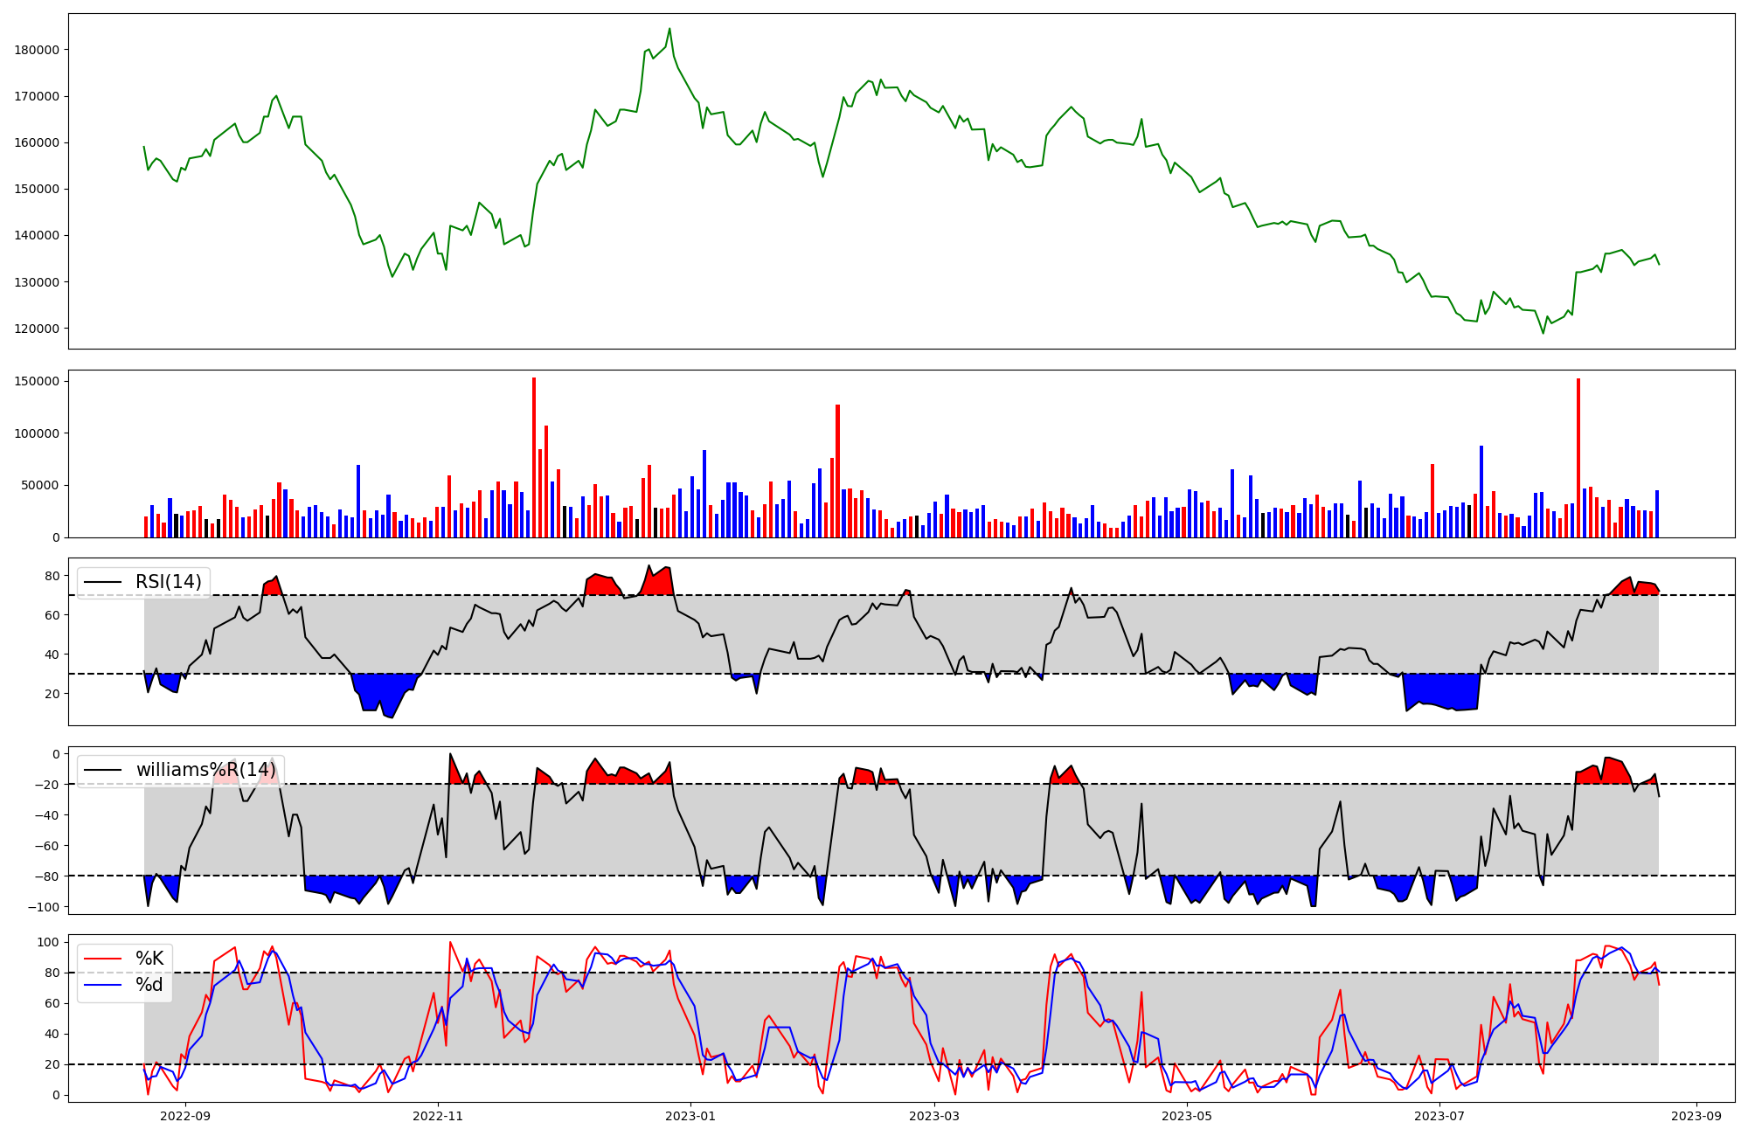Click the RSI(14) legend label

[x=168, y=582]
